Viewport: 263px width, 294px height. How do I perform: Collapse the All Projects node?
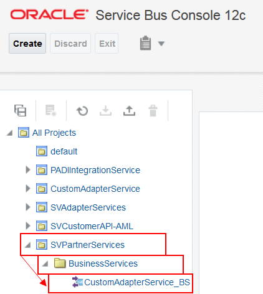[x=10, y=133]
